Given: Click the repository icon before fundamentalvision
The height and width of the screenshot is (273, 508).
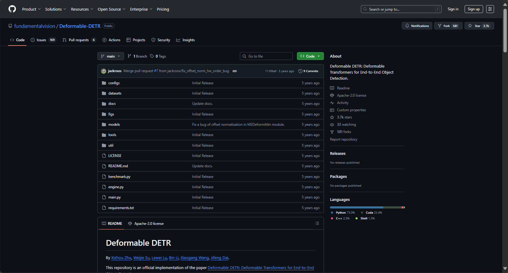Looking at the screenshot, I should (x=10, y=26).
